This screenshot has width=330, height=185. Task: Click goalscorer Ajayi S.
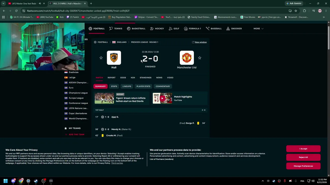pos(115,117)
